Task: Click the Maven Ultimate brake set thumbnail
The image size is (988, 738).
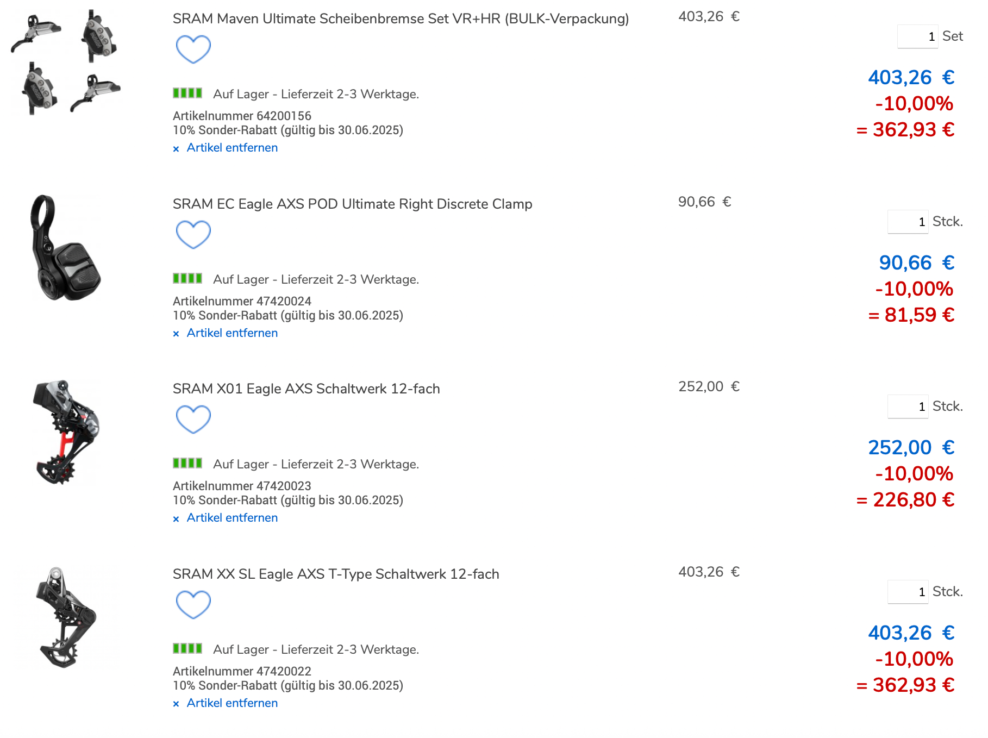Action: tap(66, 62)
